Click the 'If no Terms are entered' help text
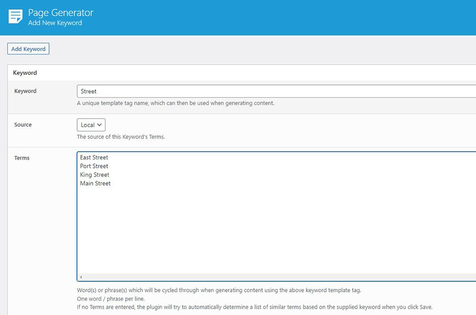 254,307
